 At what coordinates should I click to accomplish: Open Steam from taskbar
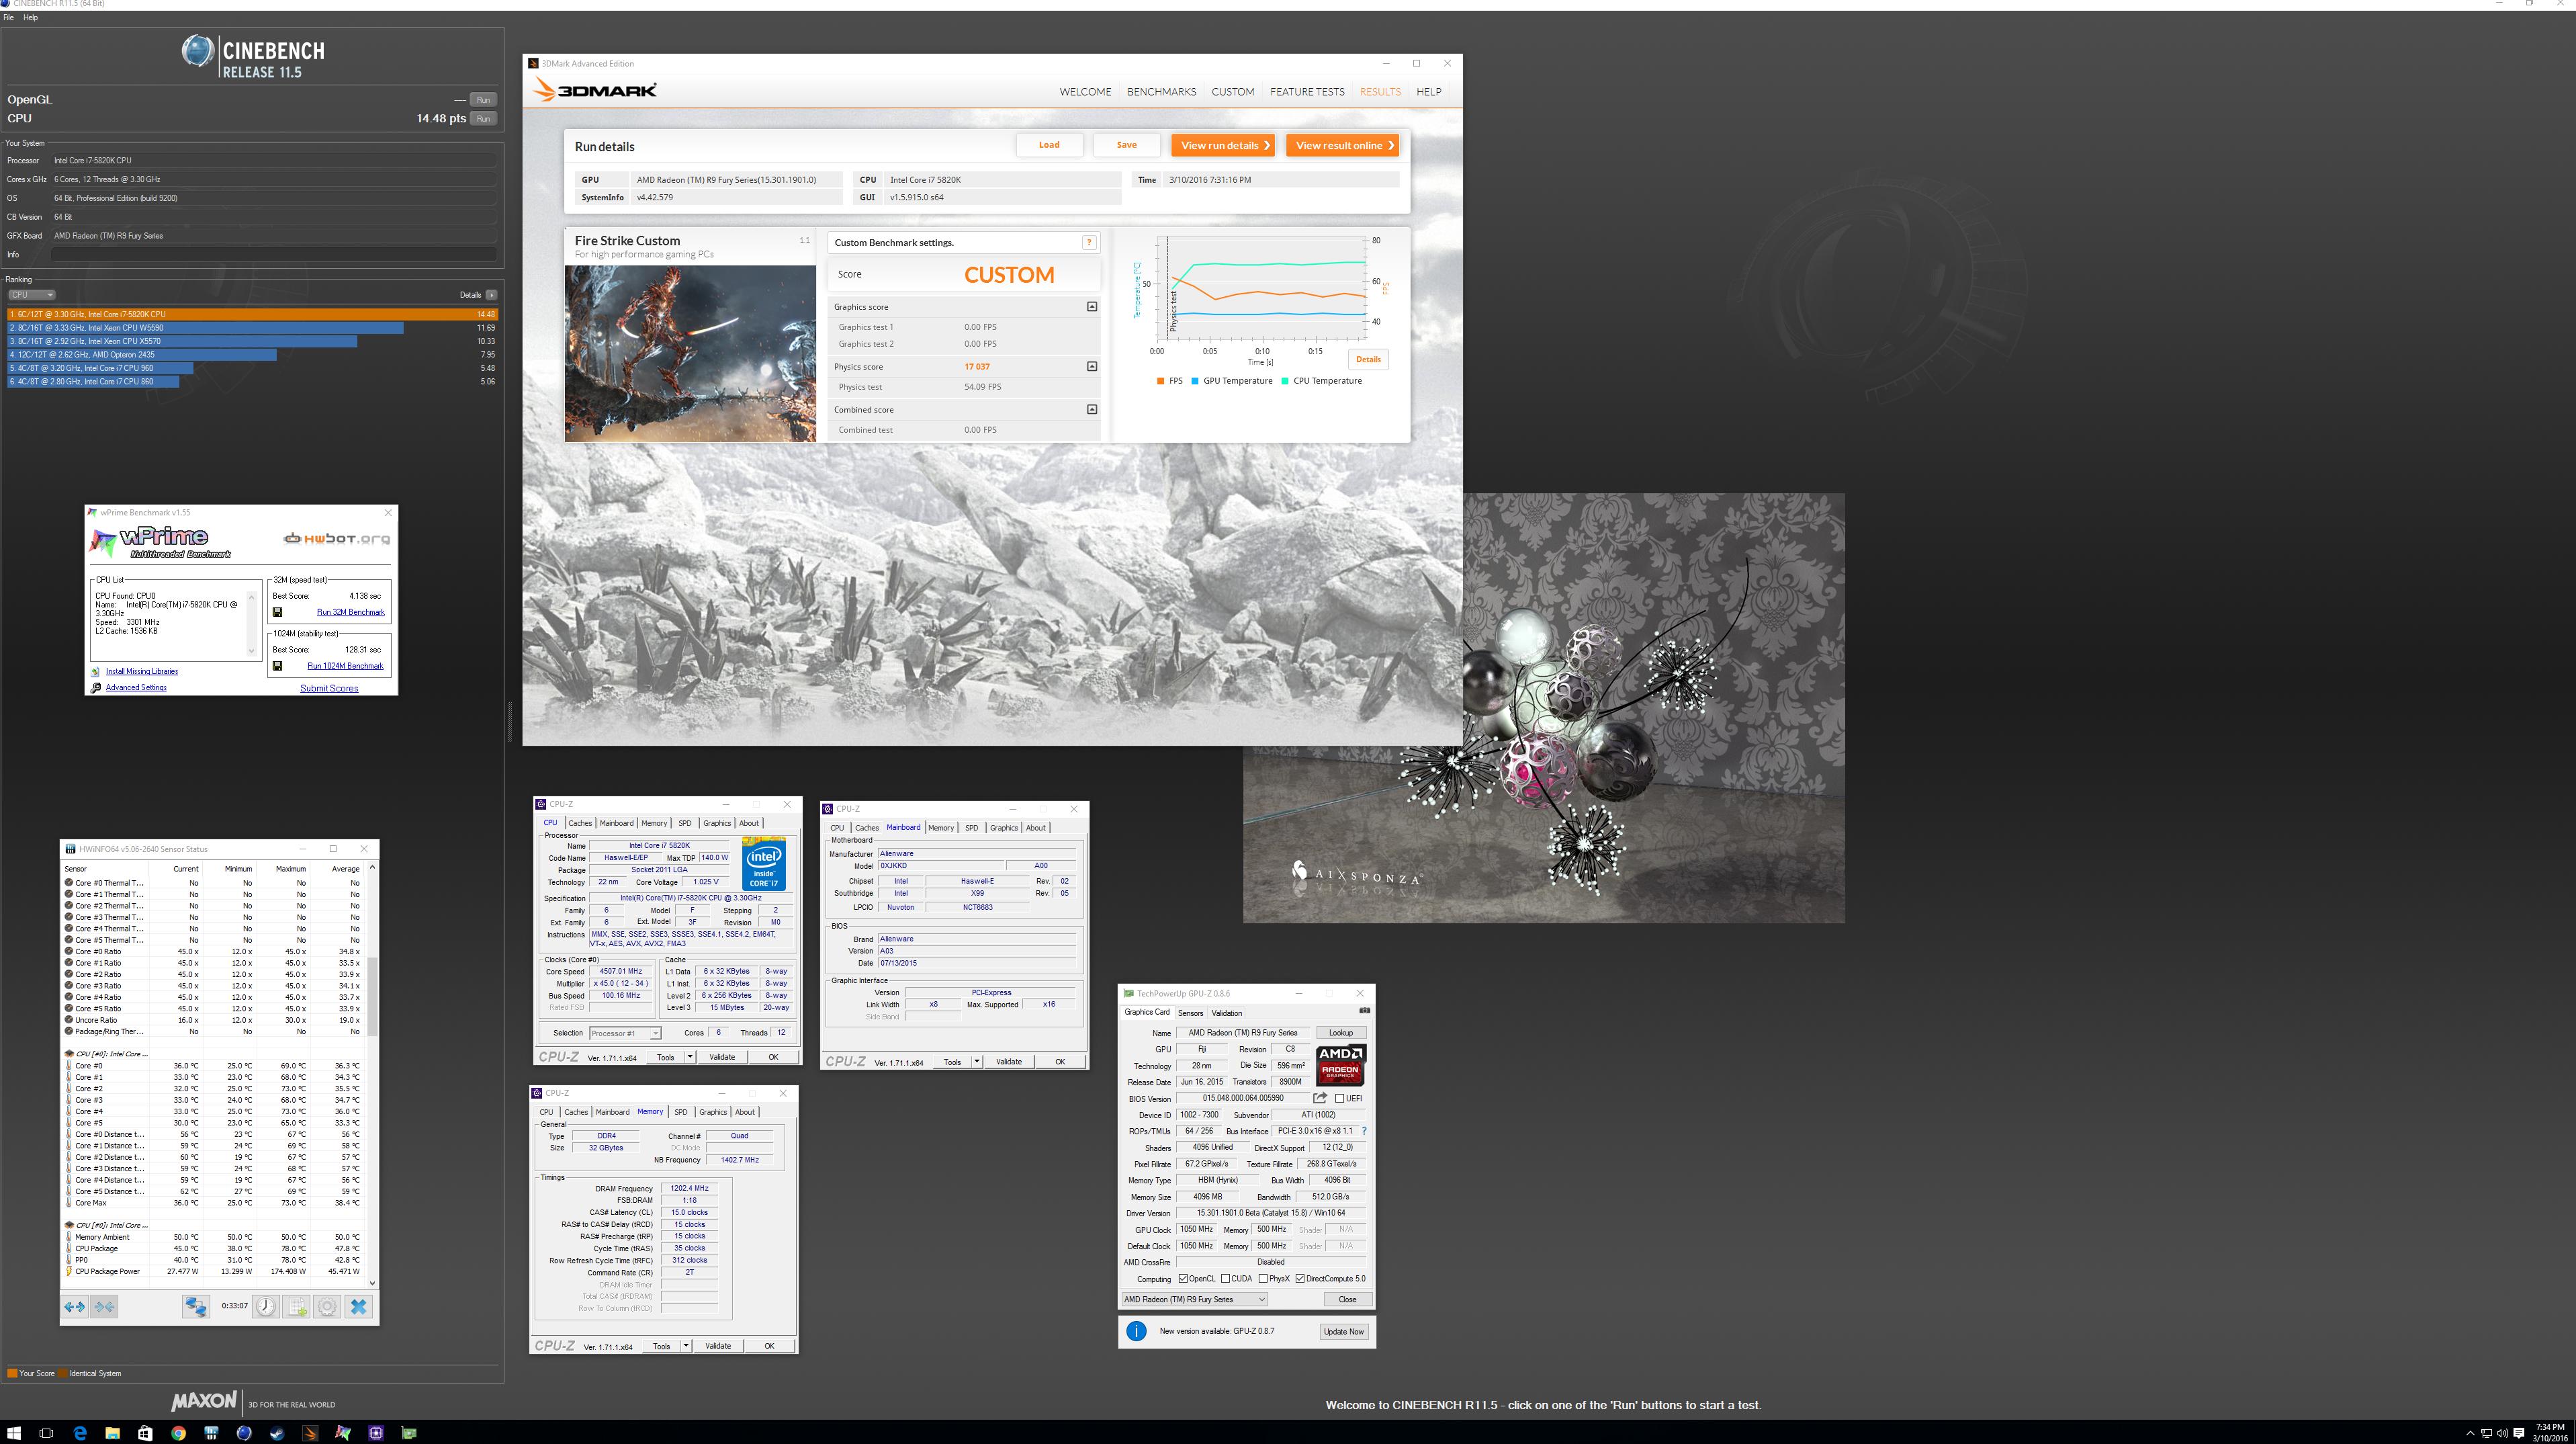(277, 1433)
